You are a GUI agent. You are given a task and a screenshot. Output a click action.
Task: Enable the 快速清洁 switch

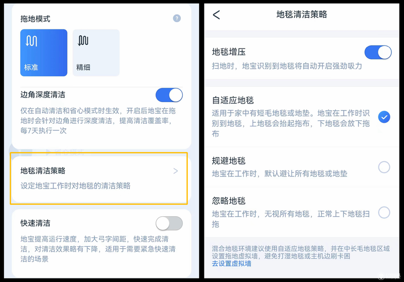tap(169, 223)
